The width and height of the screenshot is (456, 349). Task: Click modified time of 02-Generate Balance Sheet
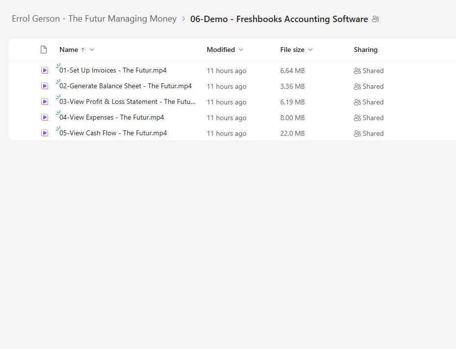(227, 87)
